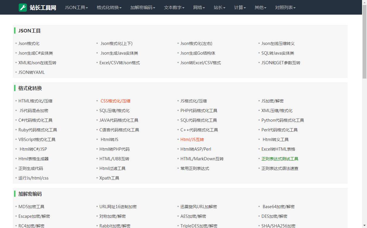Open the 网络 dropdown menu
This screenshot has height=228, width=367.
point(199,8)
